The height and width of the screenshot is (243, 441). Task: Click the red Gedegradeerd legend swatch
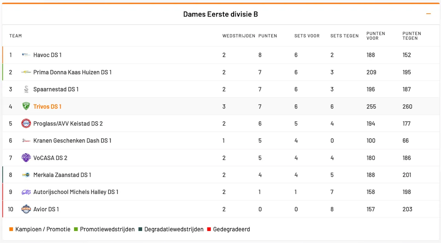(209, 229)
